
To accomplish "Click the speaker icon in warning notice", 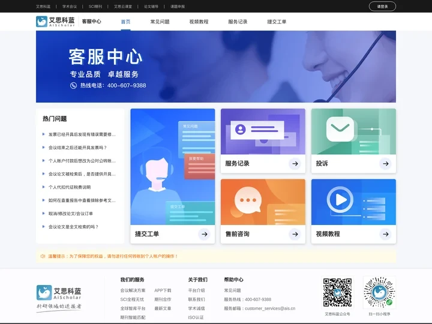I will click(x=43, y=256).
